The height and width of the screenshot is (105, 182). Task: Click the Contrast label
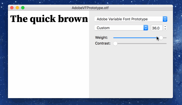coord(103,43)
